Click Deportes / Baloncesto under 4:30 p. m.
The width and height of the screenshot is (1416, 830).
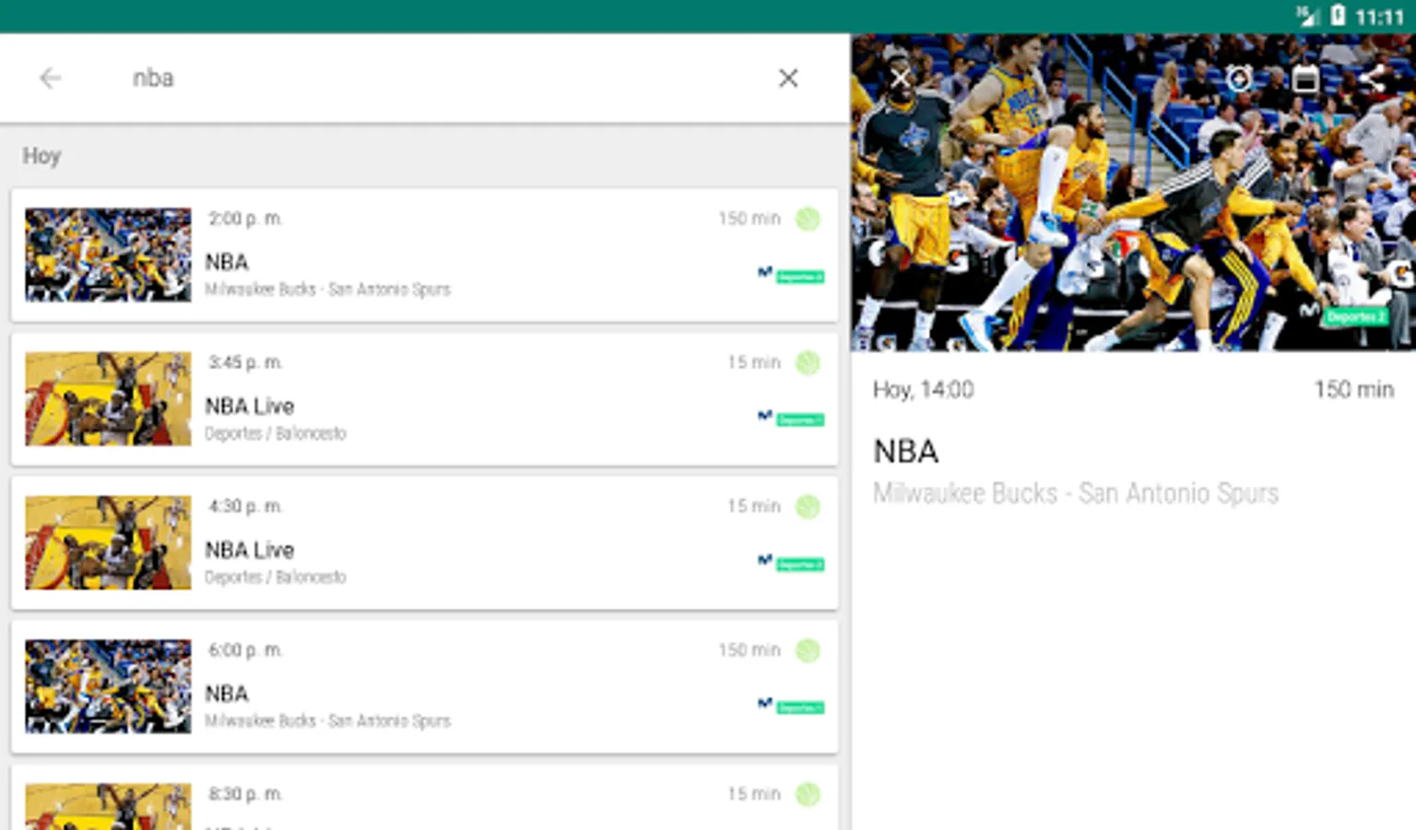276,577
